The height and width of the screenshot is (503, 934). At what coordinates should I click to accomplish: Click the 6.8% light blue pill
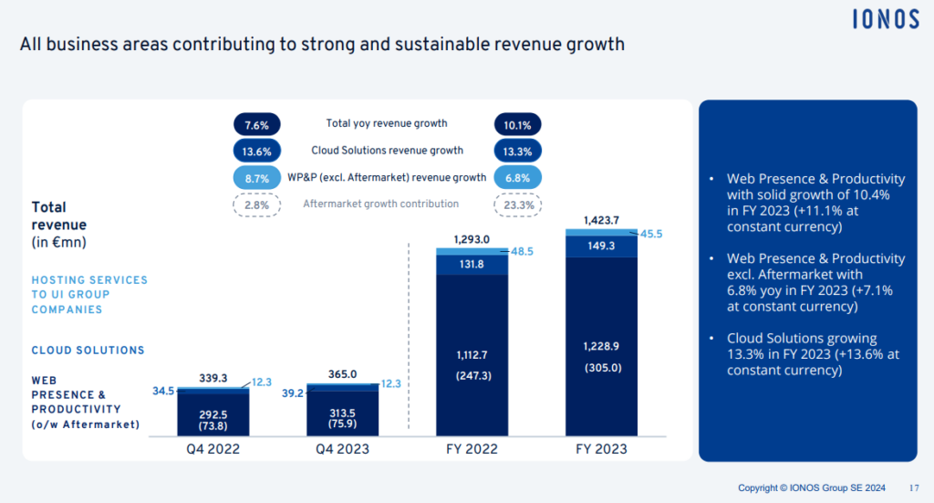517,178
